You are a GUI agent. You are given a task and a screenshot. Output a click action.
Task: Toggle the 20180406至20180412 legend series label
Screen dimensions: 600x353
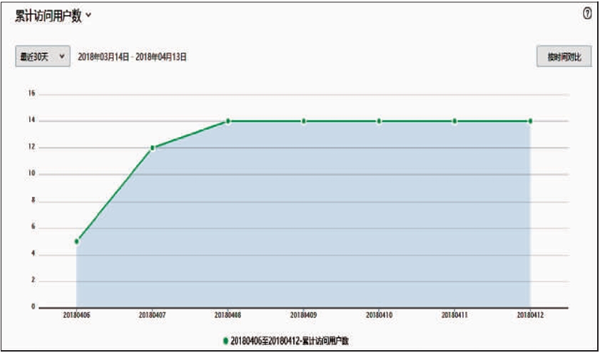click(x=290, y=341)
